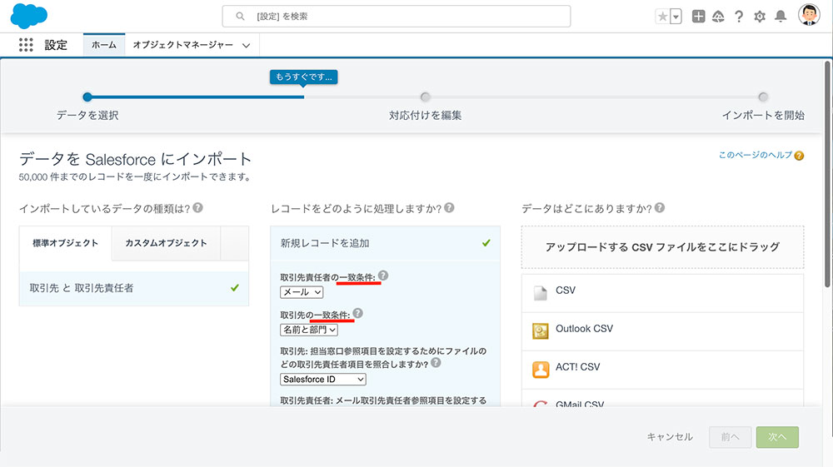Click the 前へ button

click(x=730, y=437)
